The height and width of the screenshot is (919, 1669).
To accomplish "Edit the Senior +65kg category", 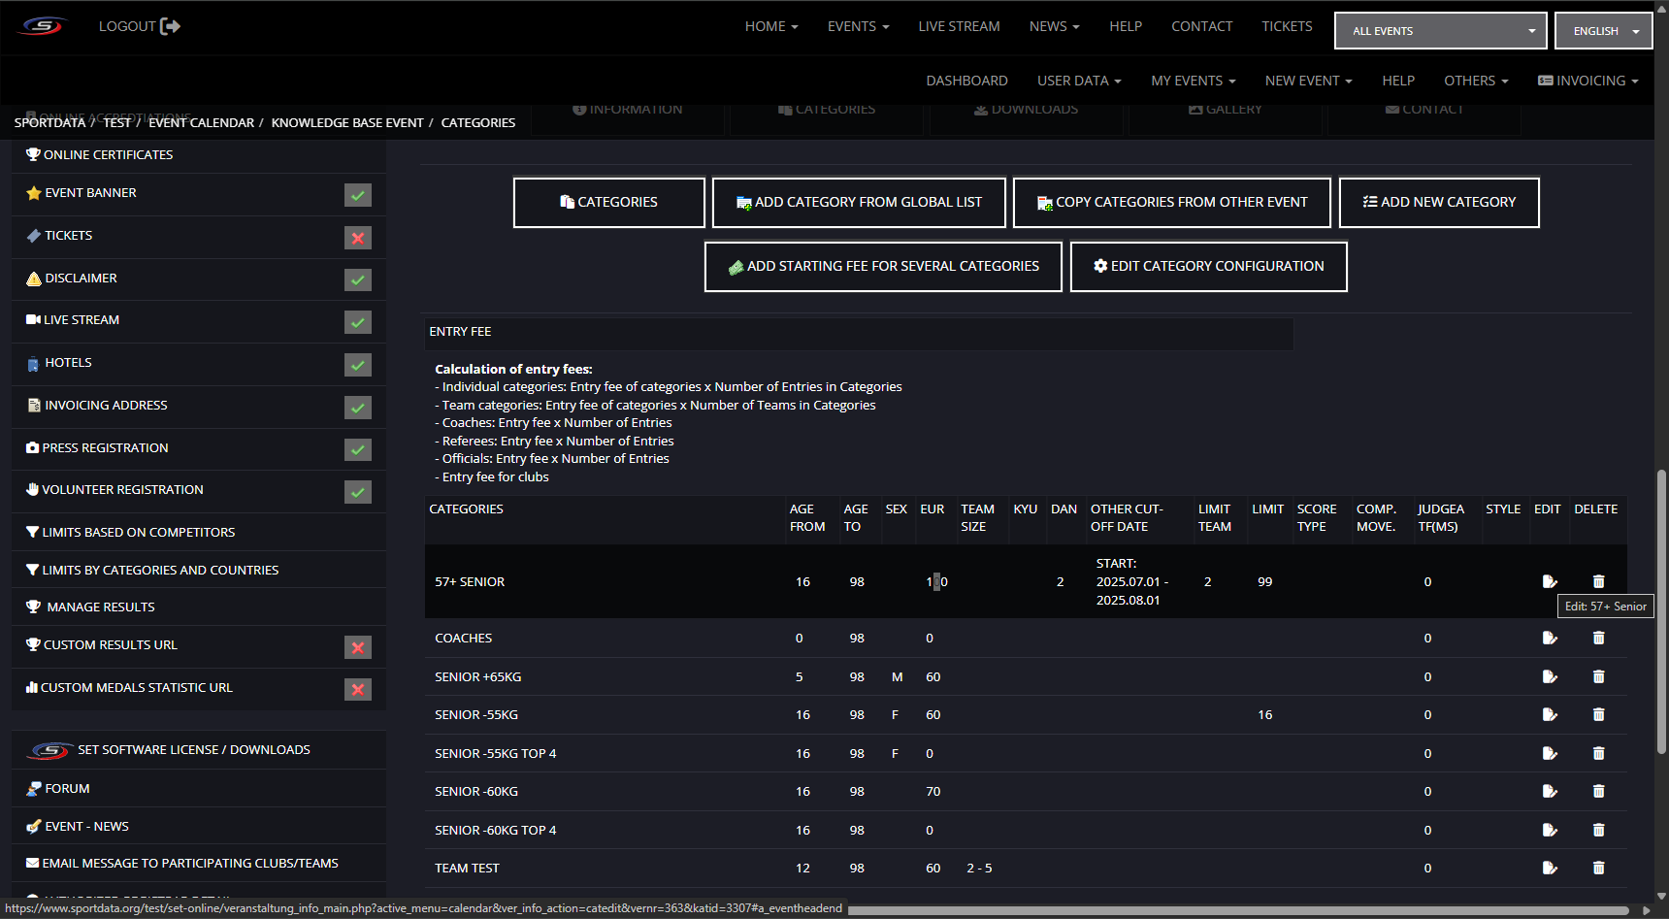I will (x=1550, y=676).
